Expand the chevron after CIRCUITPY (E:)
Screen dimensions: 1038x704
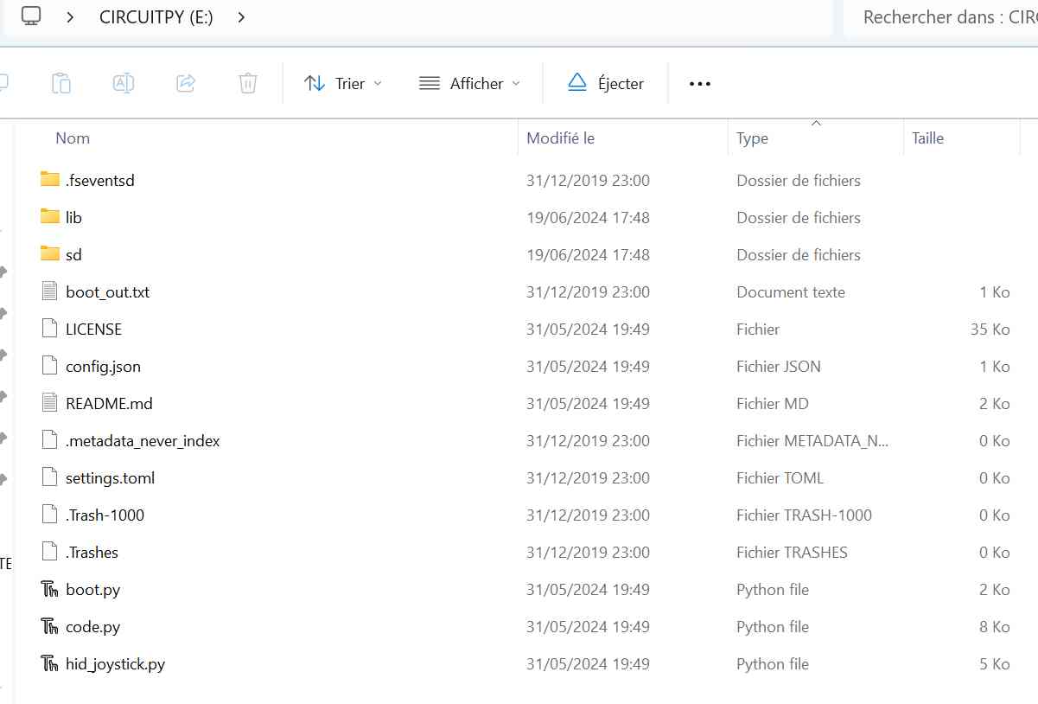pyautogui.click(x=241, y=16)
